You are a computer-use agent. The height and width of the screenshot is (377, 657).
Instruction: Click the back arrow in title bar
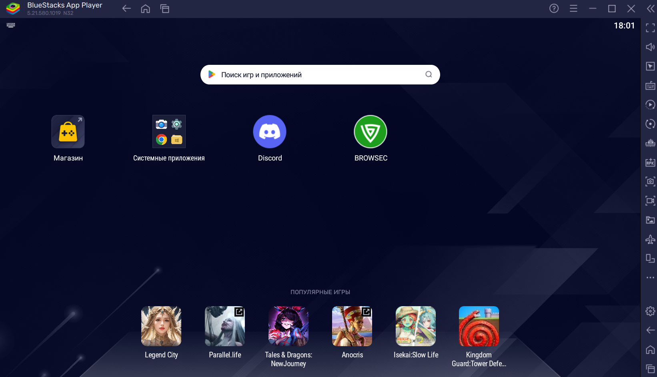click(x=126, y=8)
